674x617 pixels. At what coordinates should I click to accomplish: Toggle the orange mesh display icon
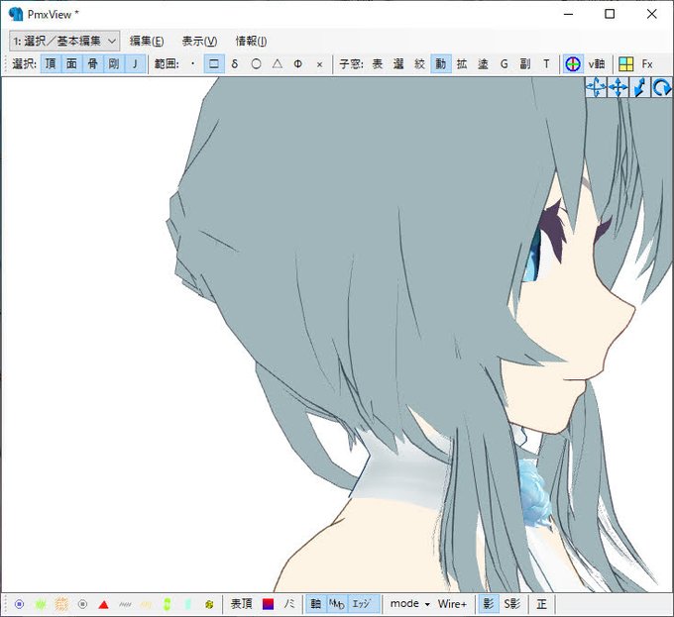[x=61, y=604]
